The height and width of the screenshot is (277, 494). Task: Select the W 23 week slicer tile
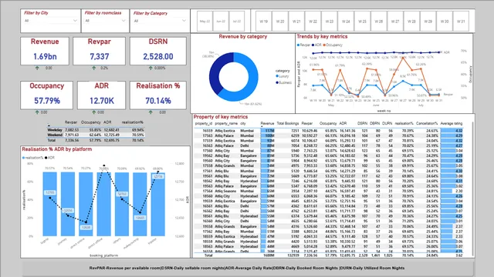tap(330, 22)
